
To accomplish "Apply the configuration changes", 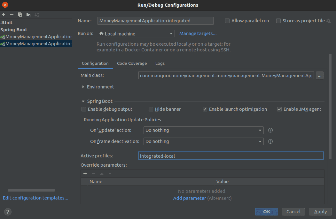I will (320, 212).
